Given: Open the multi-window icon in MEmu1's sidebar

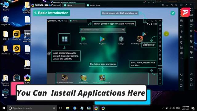Looking at the screenshot, I should 181,26.
